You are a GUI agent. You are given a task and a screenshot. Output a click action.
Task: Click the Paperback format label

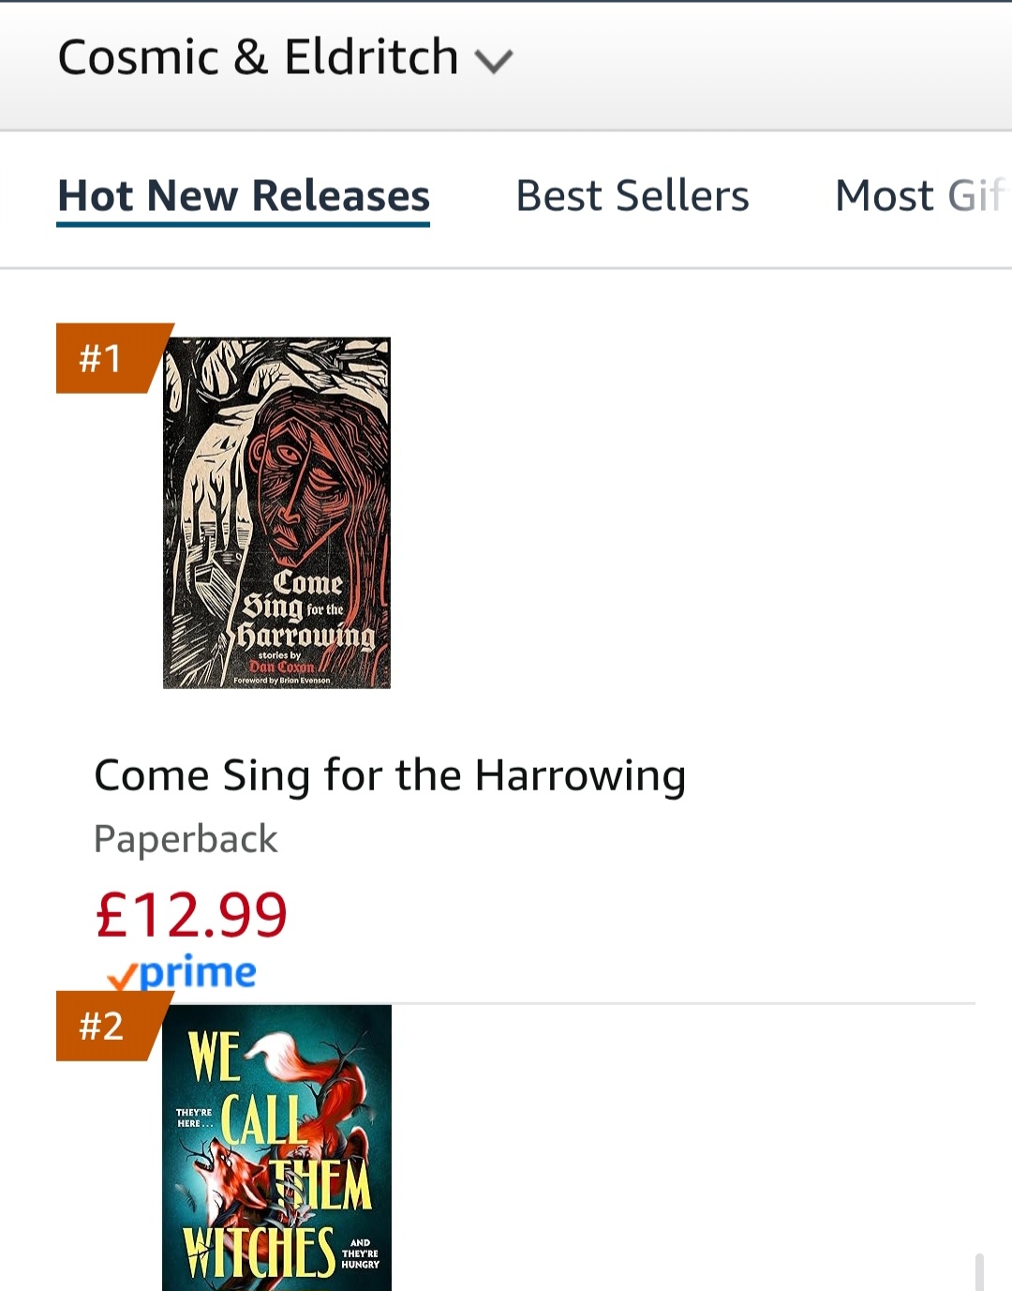pyautogui.click(x=186, y=838)
